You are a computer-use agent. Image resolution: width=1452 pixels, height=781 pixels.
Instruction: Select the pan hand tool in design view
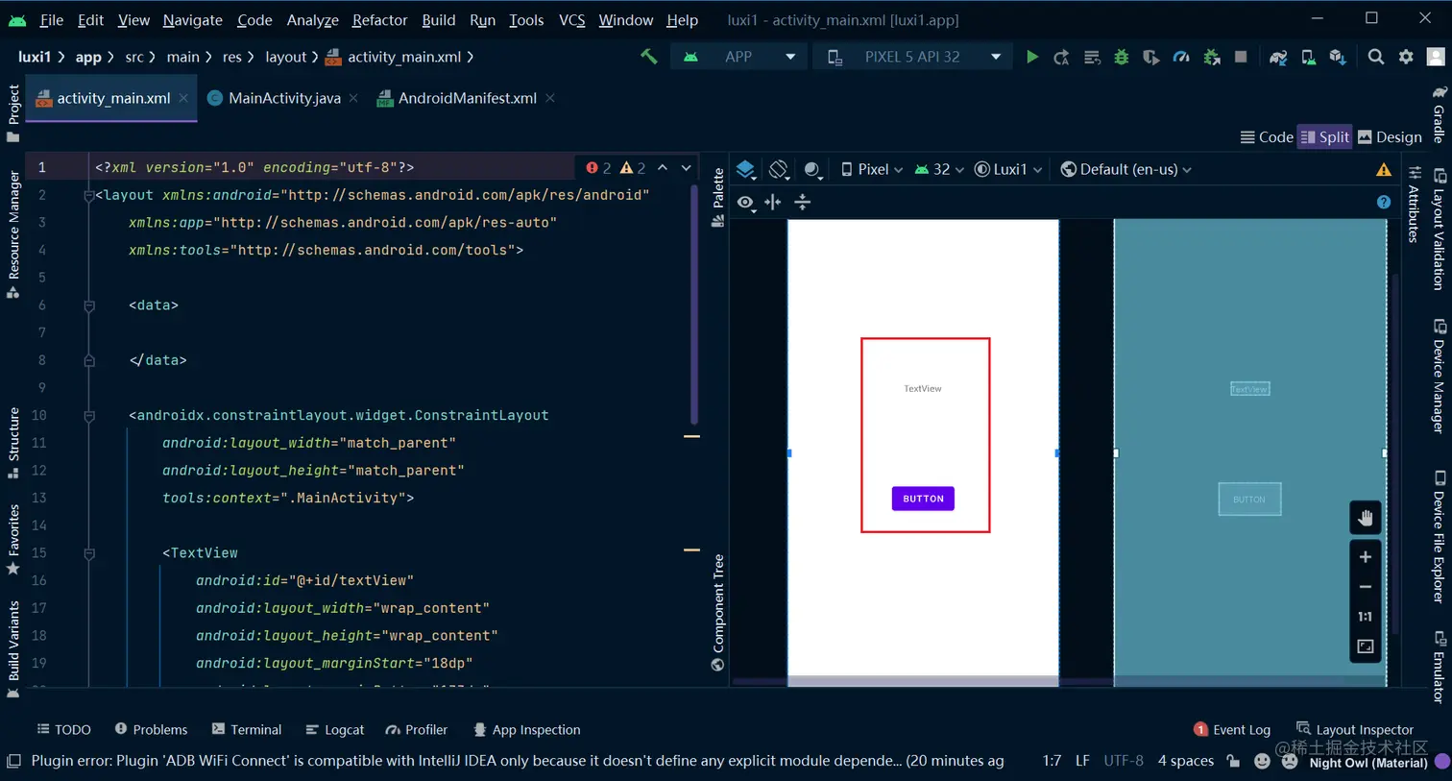[x=1365, y=519]
